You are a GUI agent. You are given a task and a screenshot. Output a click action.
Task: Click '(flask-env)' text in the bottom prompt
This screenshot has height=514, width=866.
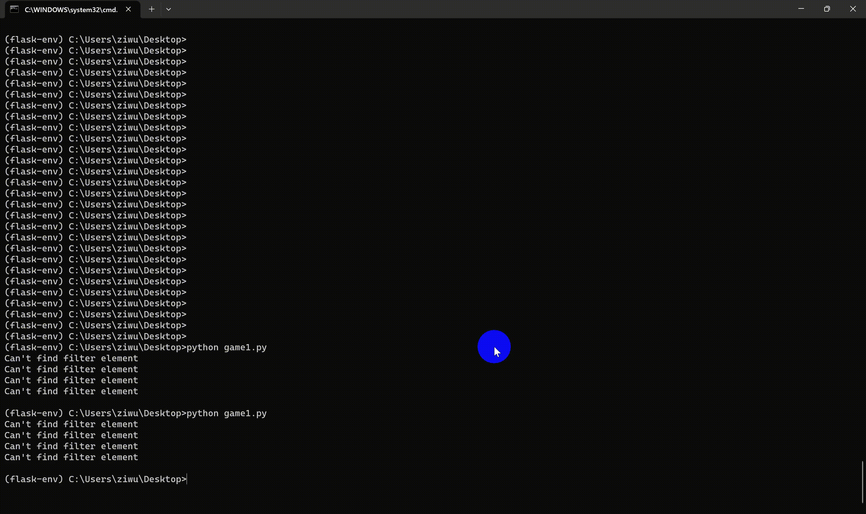pyautogui.click(x=34, y=479)
